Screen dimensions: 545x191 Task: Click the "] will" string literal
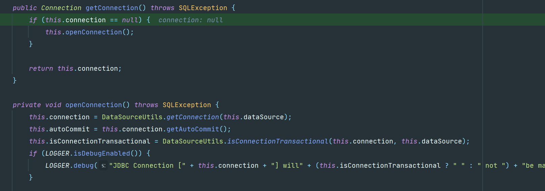[x=287, y=165]
